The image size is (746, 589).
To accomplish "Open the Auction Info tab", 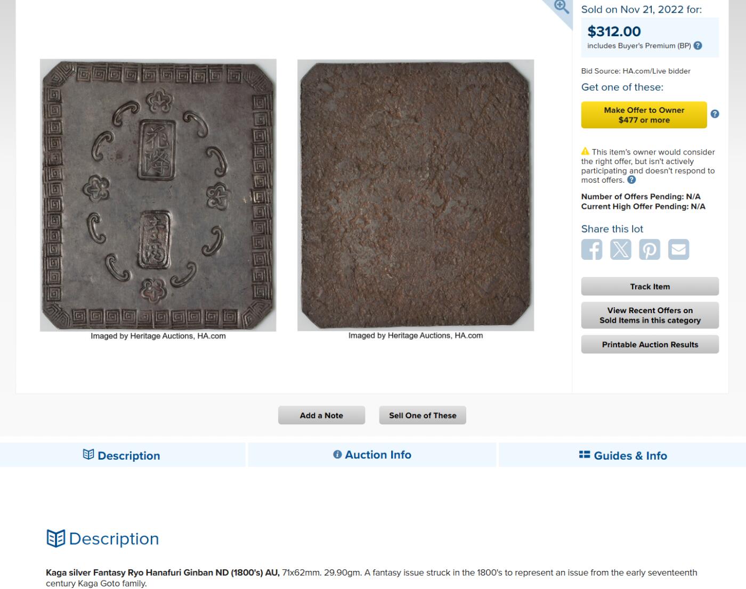I will (x=372, y=455).
